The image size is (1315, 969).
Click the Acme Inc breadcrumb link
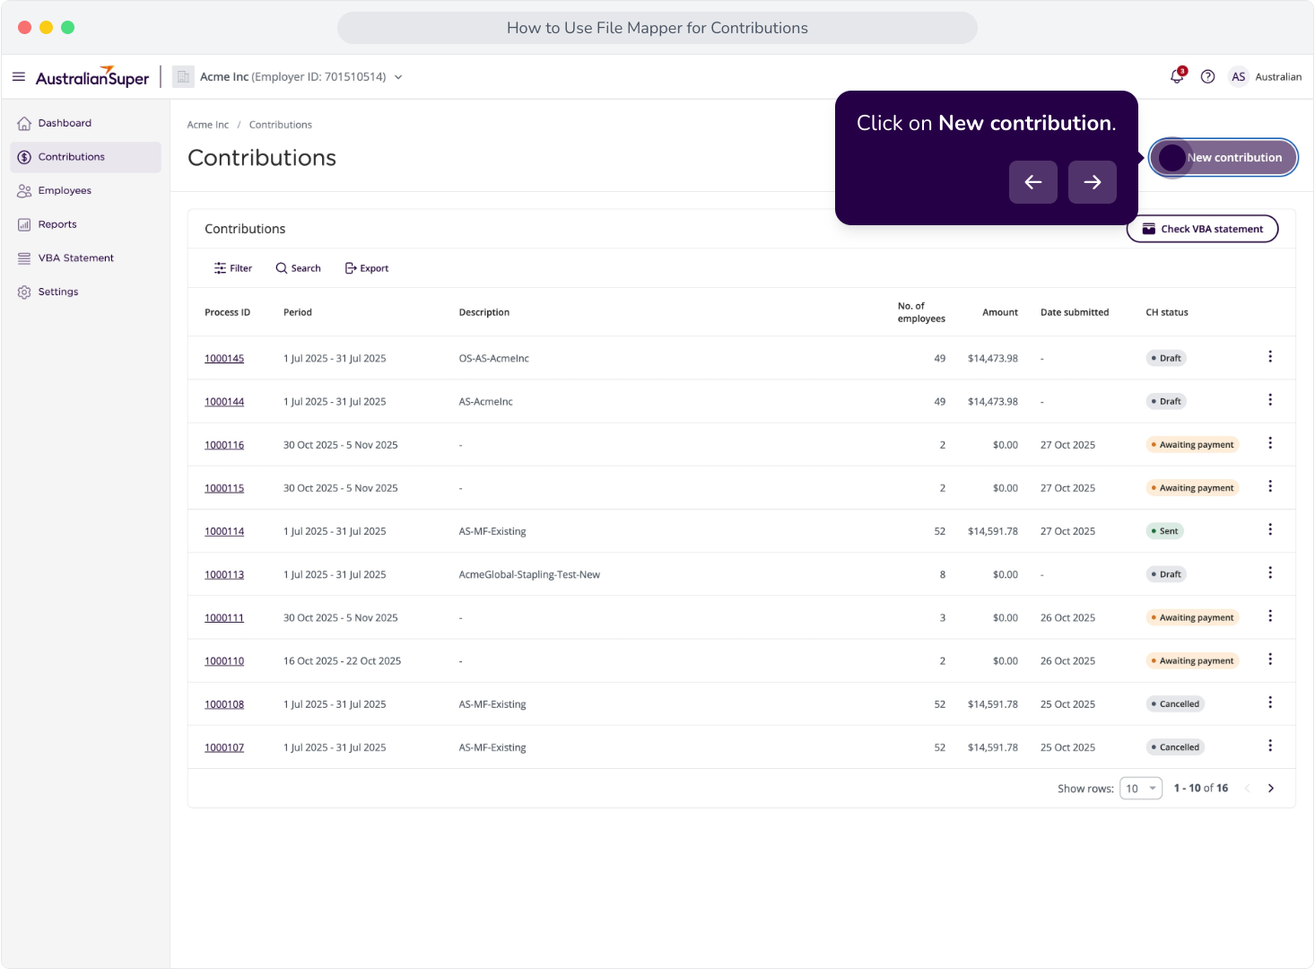(x=208, y=125)
